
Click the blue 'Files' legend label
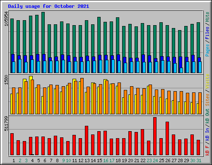[207, 33]
